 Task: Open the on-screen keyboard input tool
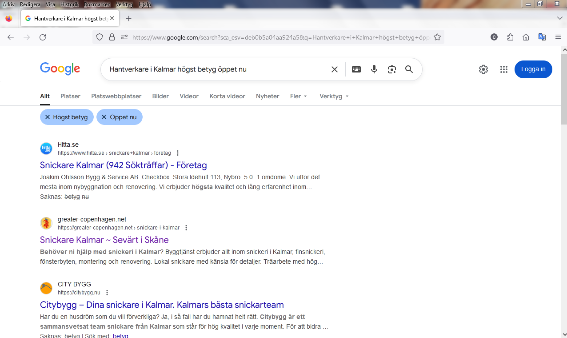point(356,69)
